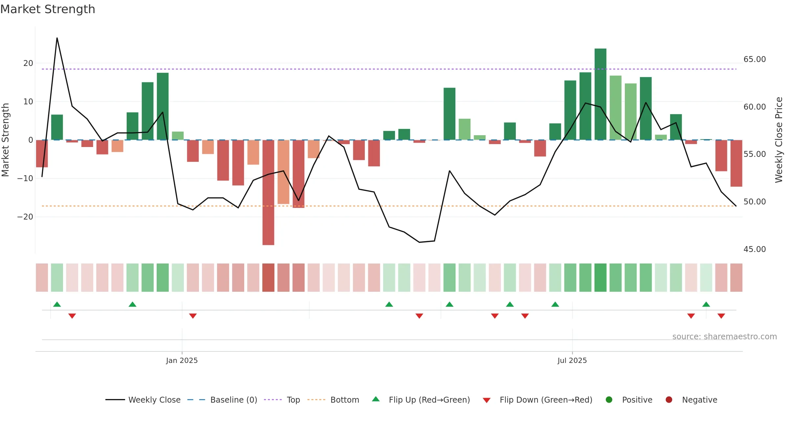Click the 20 strength axis tick label
The image size is (788, 443).
click(x=28, y=63)
